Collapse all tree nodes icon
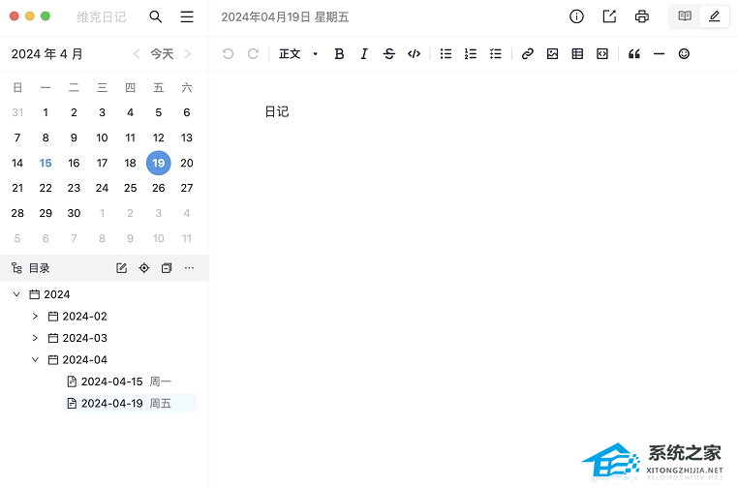 (167, 268)
